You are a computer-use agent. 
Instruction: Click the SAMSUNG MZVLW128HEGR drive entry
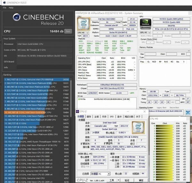click(x=112, y=99)
